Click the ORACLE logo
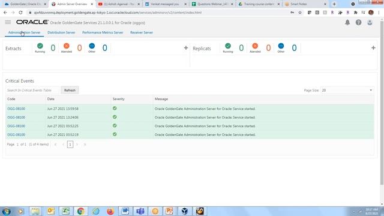 tap(32, 22)
